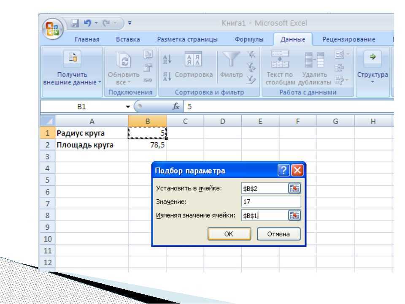The width and height of the screenshot is (405, 304).
Task: Switch to the Вставка tab
Action: tap(128, 39)
